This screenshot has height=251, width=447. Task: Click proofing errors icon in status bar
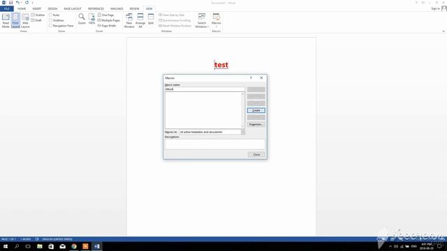click(x=37, y=239)
